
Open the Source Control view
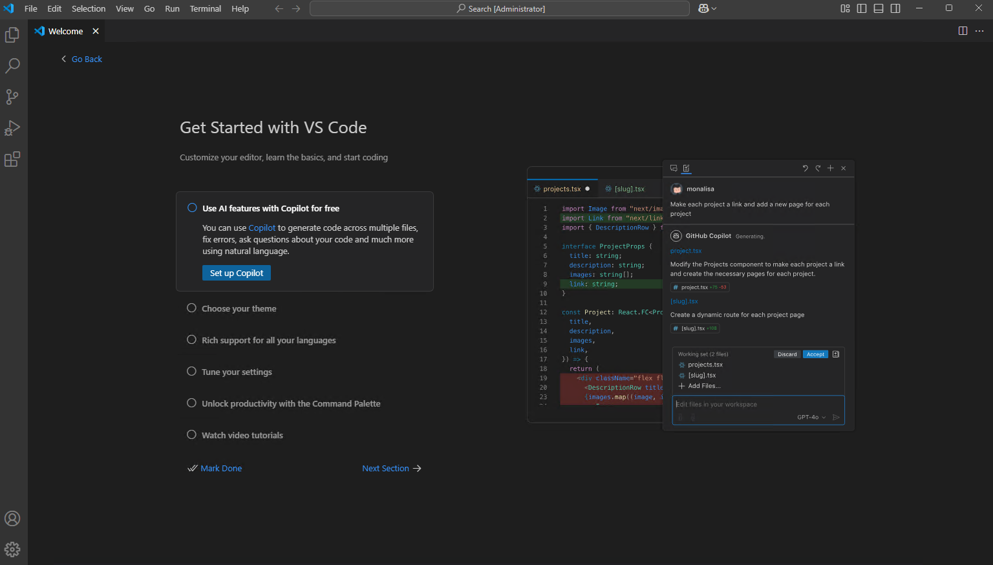12,97
